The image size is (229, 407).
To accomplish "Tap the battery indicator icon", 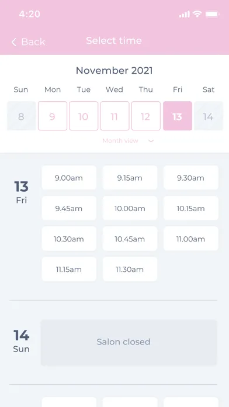I will tap(213, 14).
